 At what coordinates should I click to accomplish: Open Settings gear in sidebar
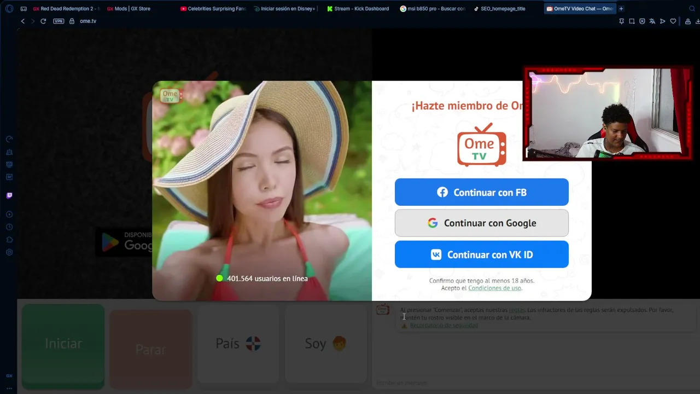[9, 252]
